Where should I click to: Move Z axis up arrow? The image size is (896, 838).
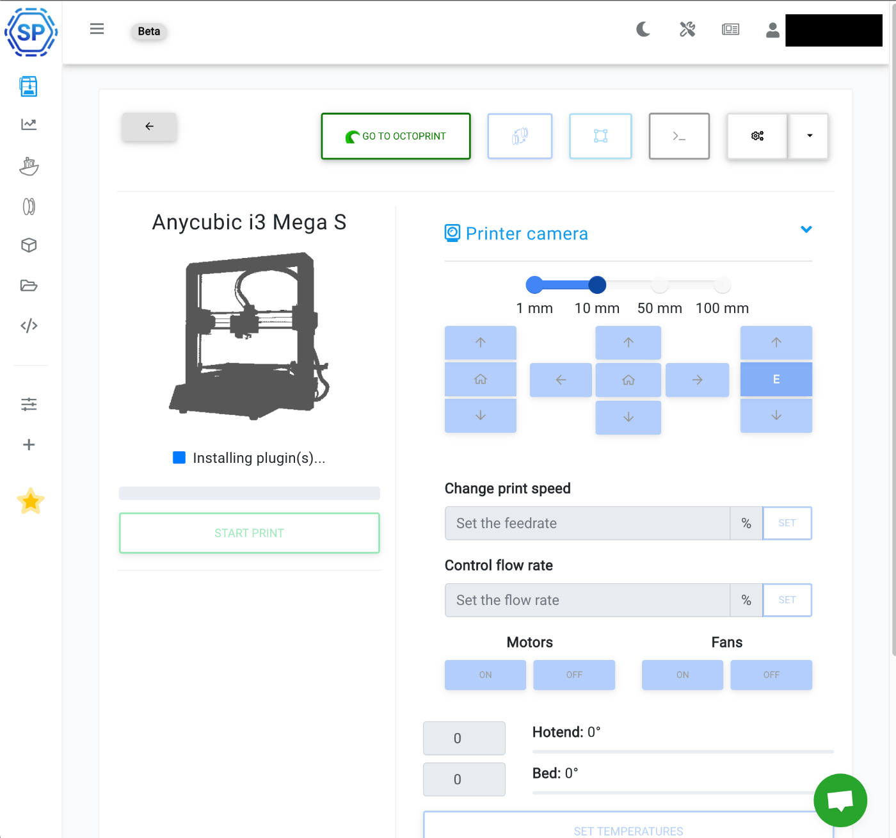click(481, 342)
